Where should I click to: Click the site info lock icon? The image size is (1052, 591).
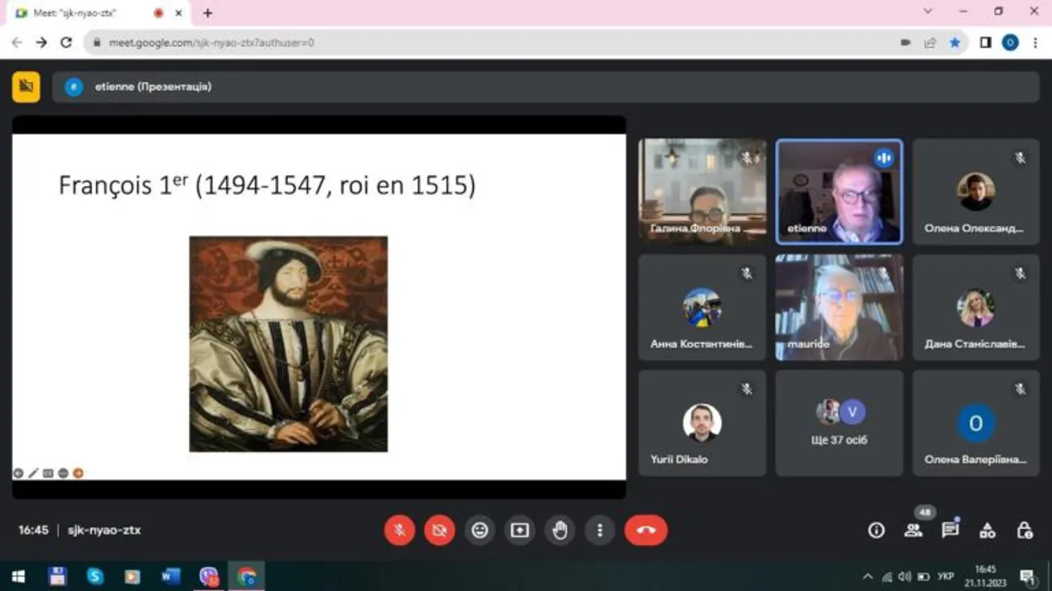(x=97, y=43)
